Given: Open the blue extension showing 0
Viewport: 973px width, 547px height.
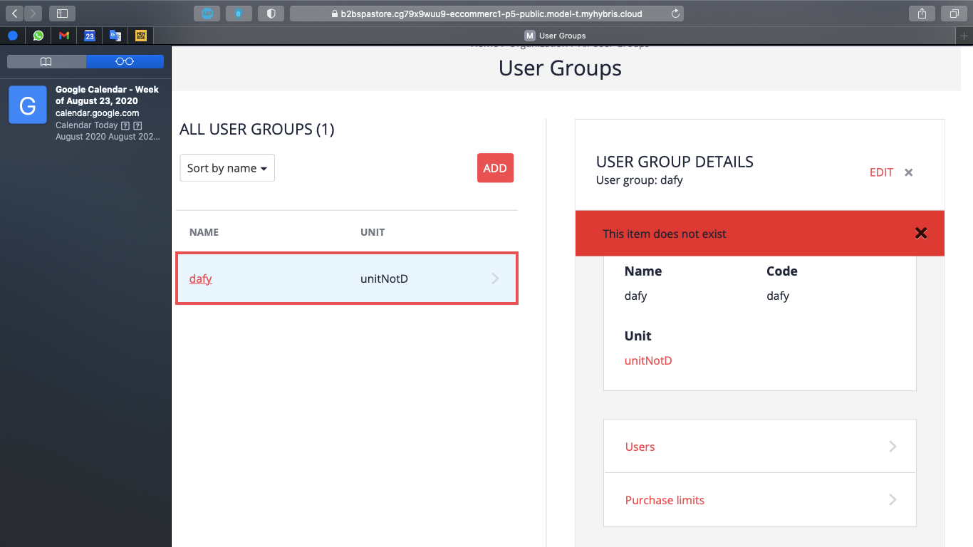Looking at the screenshot, I should pyautogui.click(x=239, y=14).
